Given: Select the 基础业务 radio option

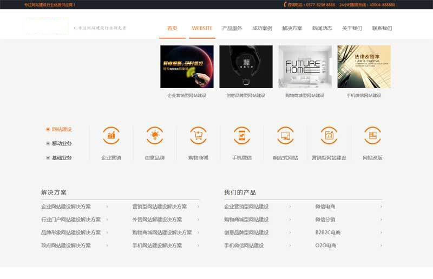Looking at the screenshot, I should (x=48, y=158).
